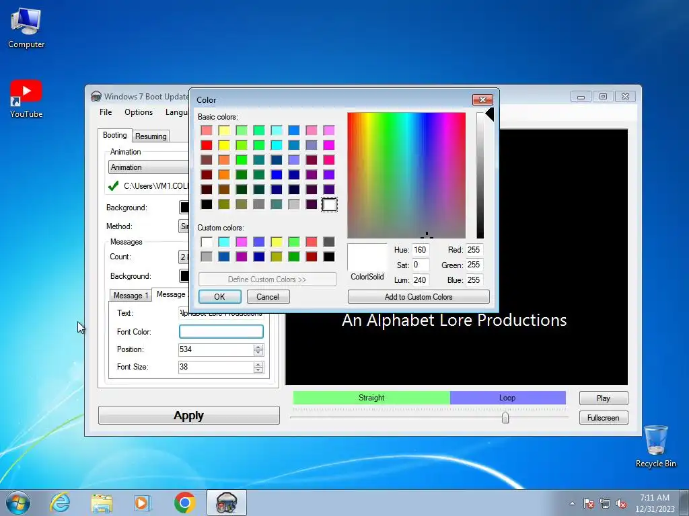The width and height of the screenshot is (689, 516).
Task: Open the YouTube desktop shortcut
Action: pyautogui.click(x=26, y=99)
